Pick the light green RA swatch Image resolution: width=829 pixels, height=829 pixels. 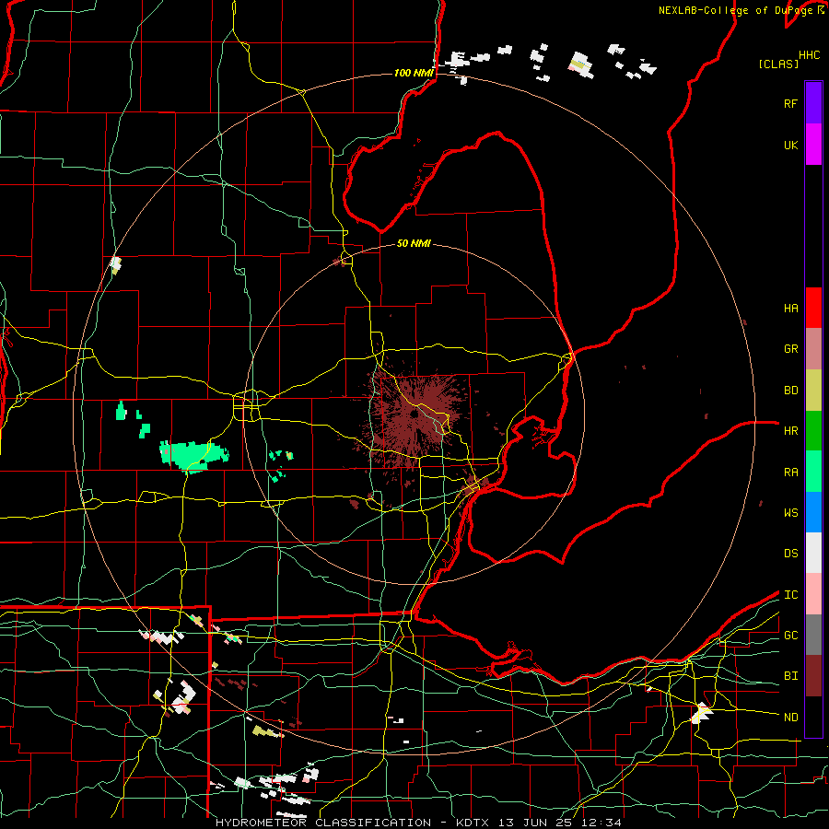(x=813, y=472)
